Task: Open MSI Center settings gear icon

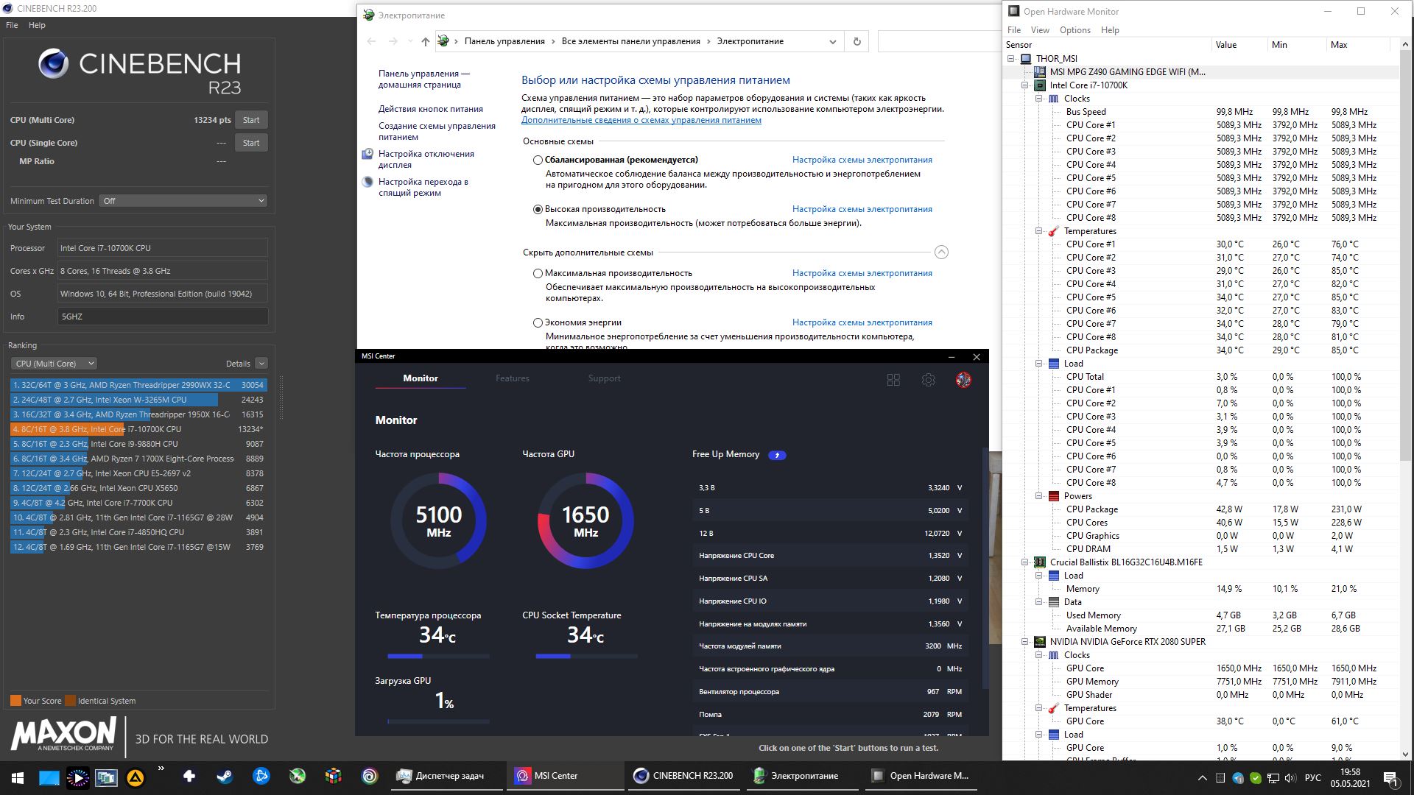Action: tap(928, 380)
